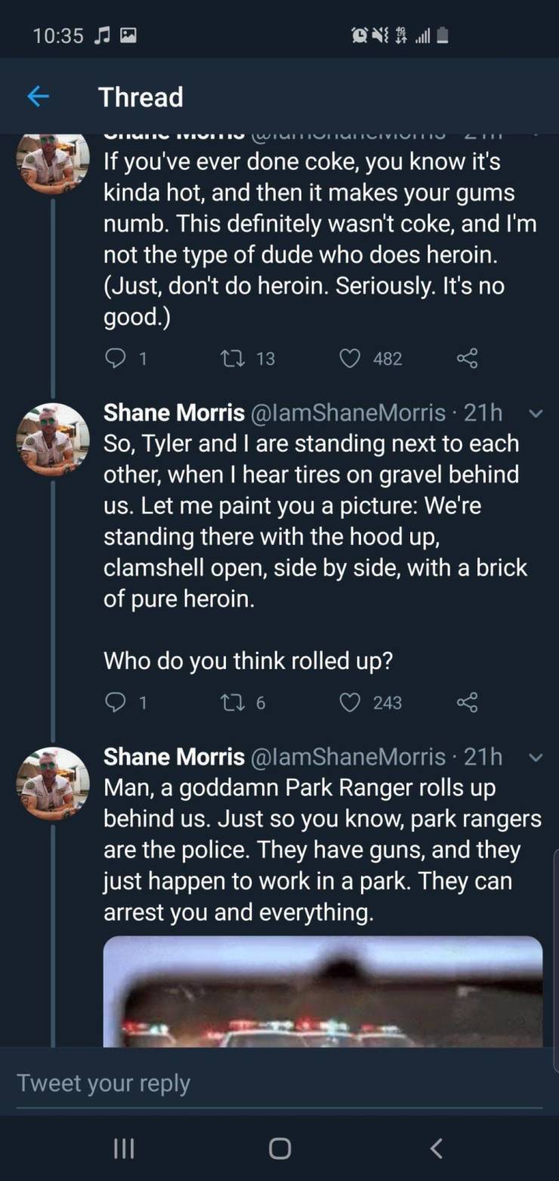Share the tweet about coke and heroin
This screenshot has height=1181, width=559.
point(468,358)
